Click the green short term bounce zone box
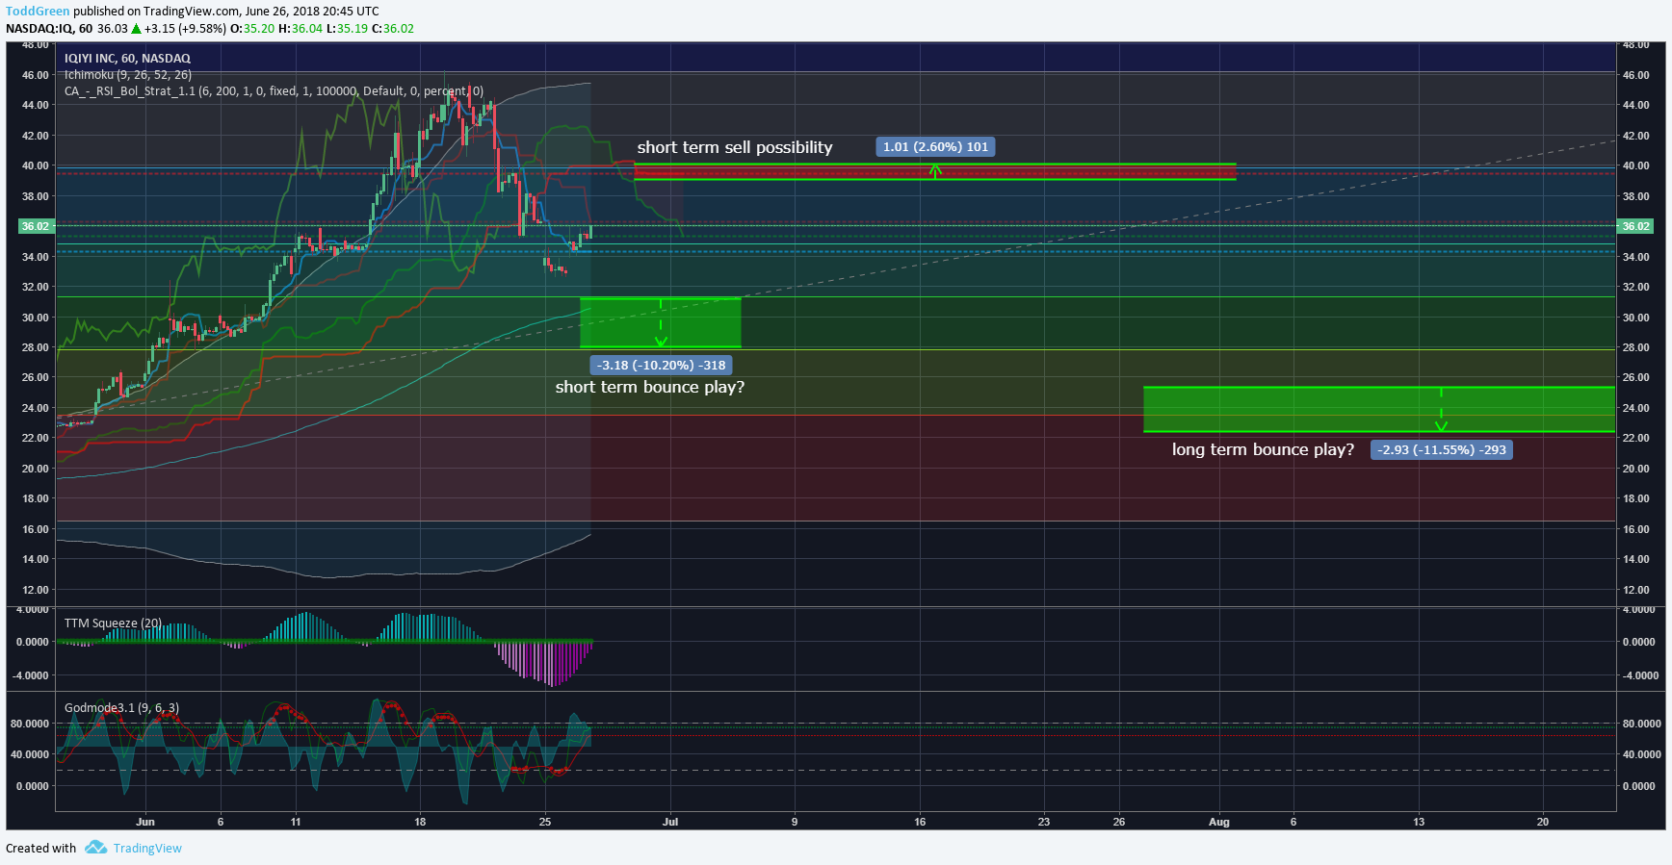This screenshot has height=865, width=1672. (661, 322)
